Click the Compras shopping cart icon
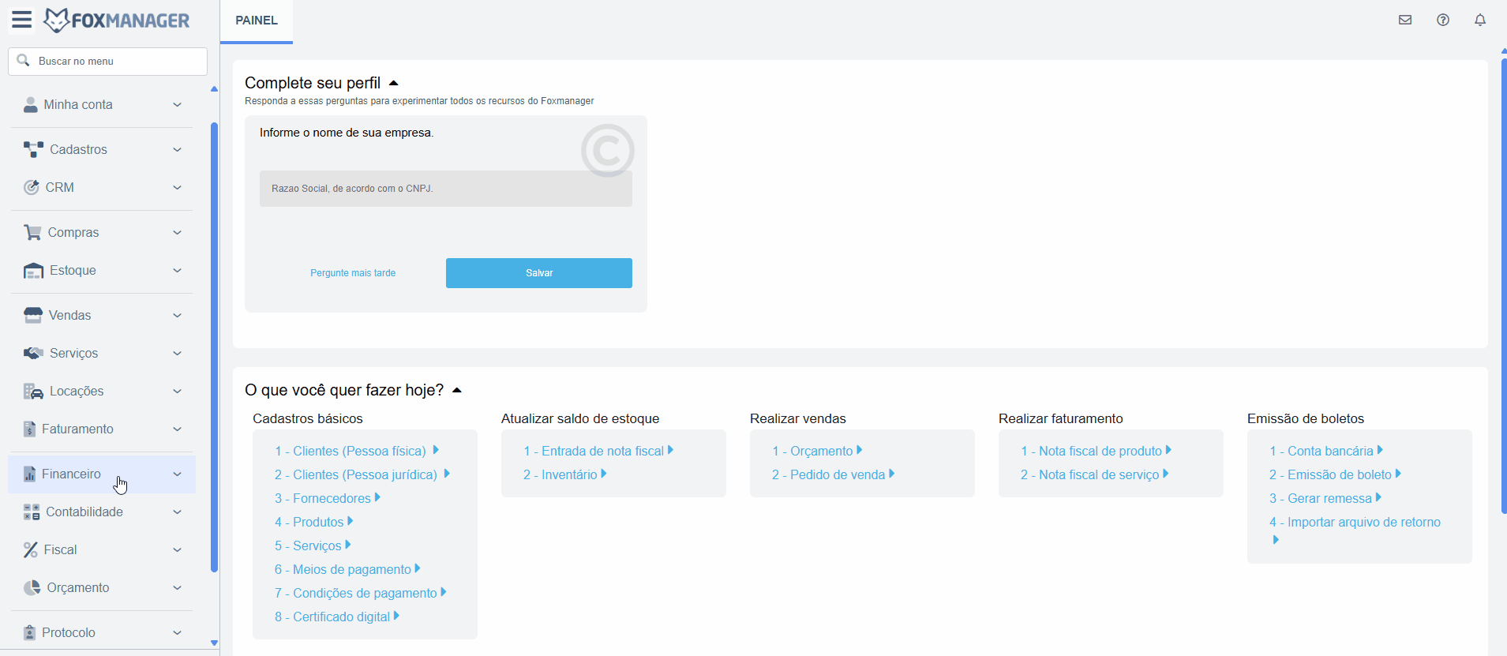 point(32,232)
